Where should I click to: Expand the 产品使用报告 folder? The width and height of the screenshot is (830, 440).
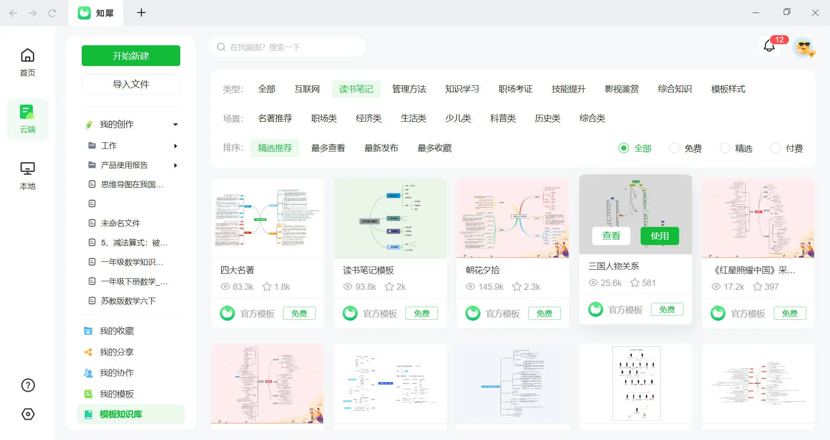176,165
